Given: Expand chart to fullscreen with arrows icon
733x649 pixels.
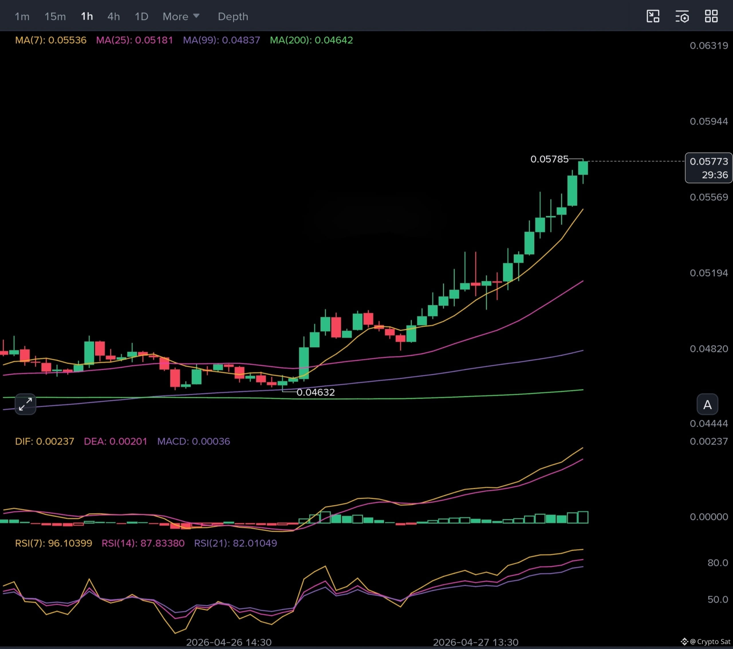Looking at the screenshot, I should pos(25,404).
